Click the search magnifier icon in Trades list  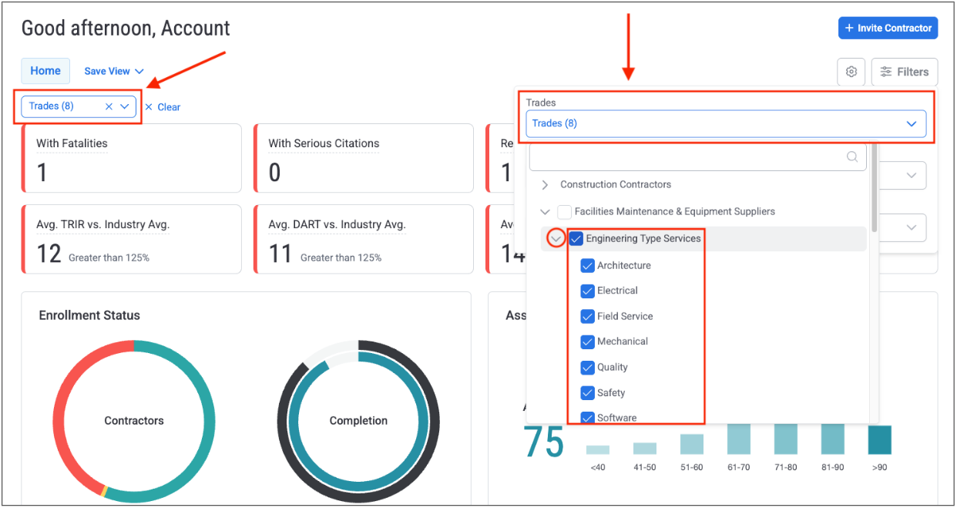[x=852, y=156]
